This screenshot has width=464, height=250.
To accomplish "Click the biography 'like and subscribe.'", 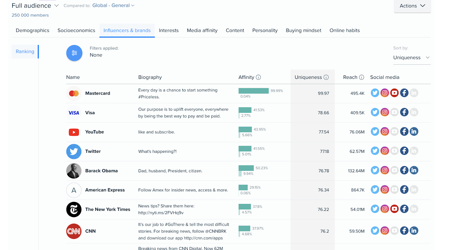I will [x=157, y=132].
